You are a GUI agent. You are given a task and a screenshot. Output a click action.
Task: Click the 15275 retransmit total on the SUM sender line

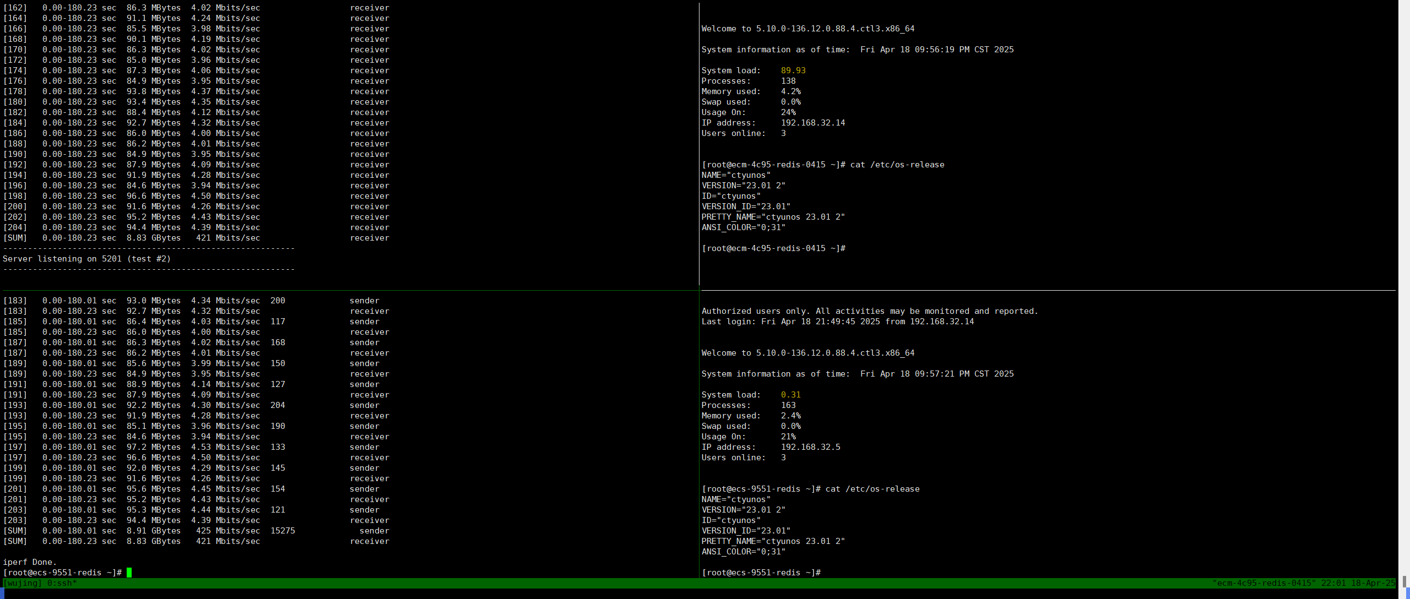[283, 531]
